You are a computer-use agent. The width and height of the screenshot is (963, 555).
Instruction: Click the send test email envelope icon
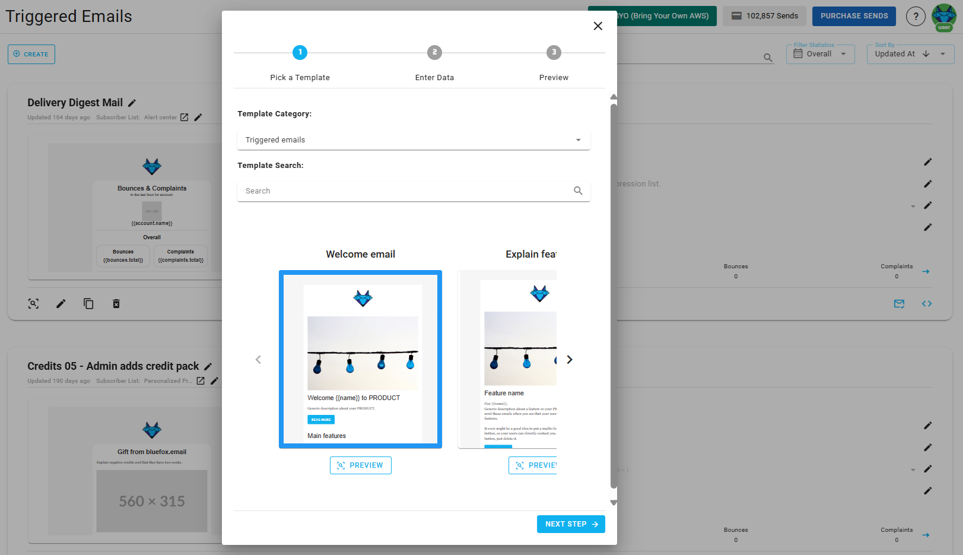point(899,304)
